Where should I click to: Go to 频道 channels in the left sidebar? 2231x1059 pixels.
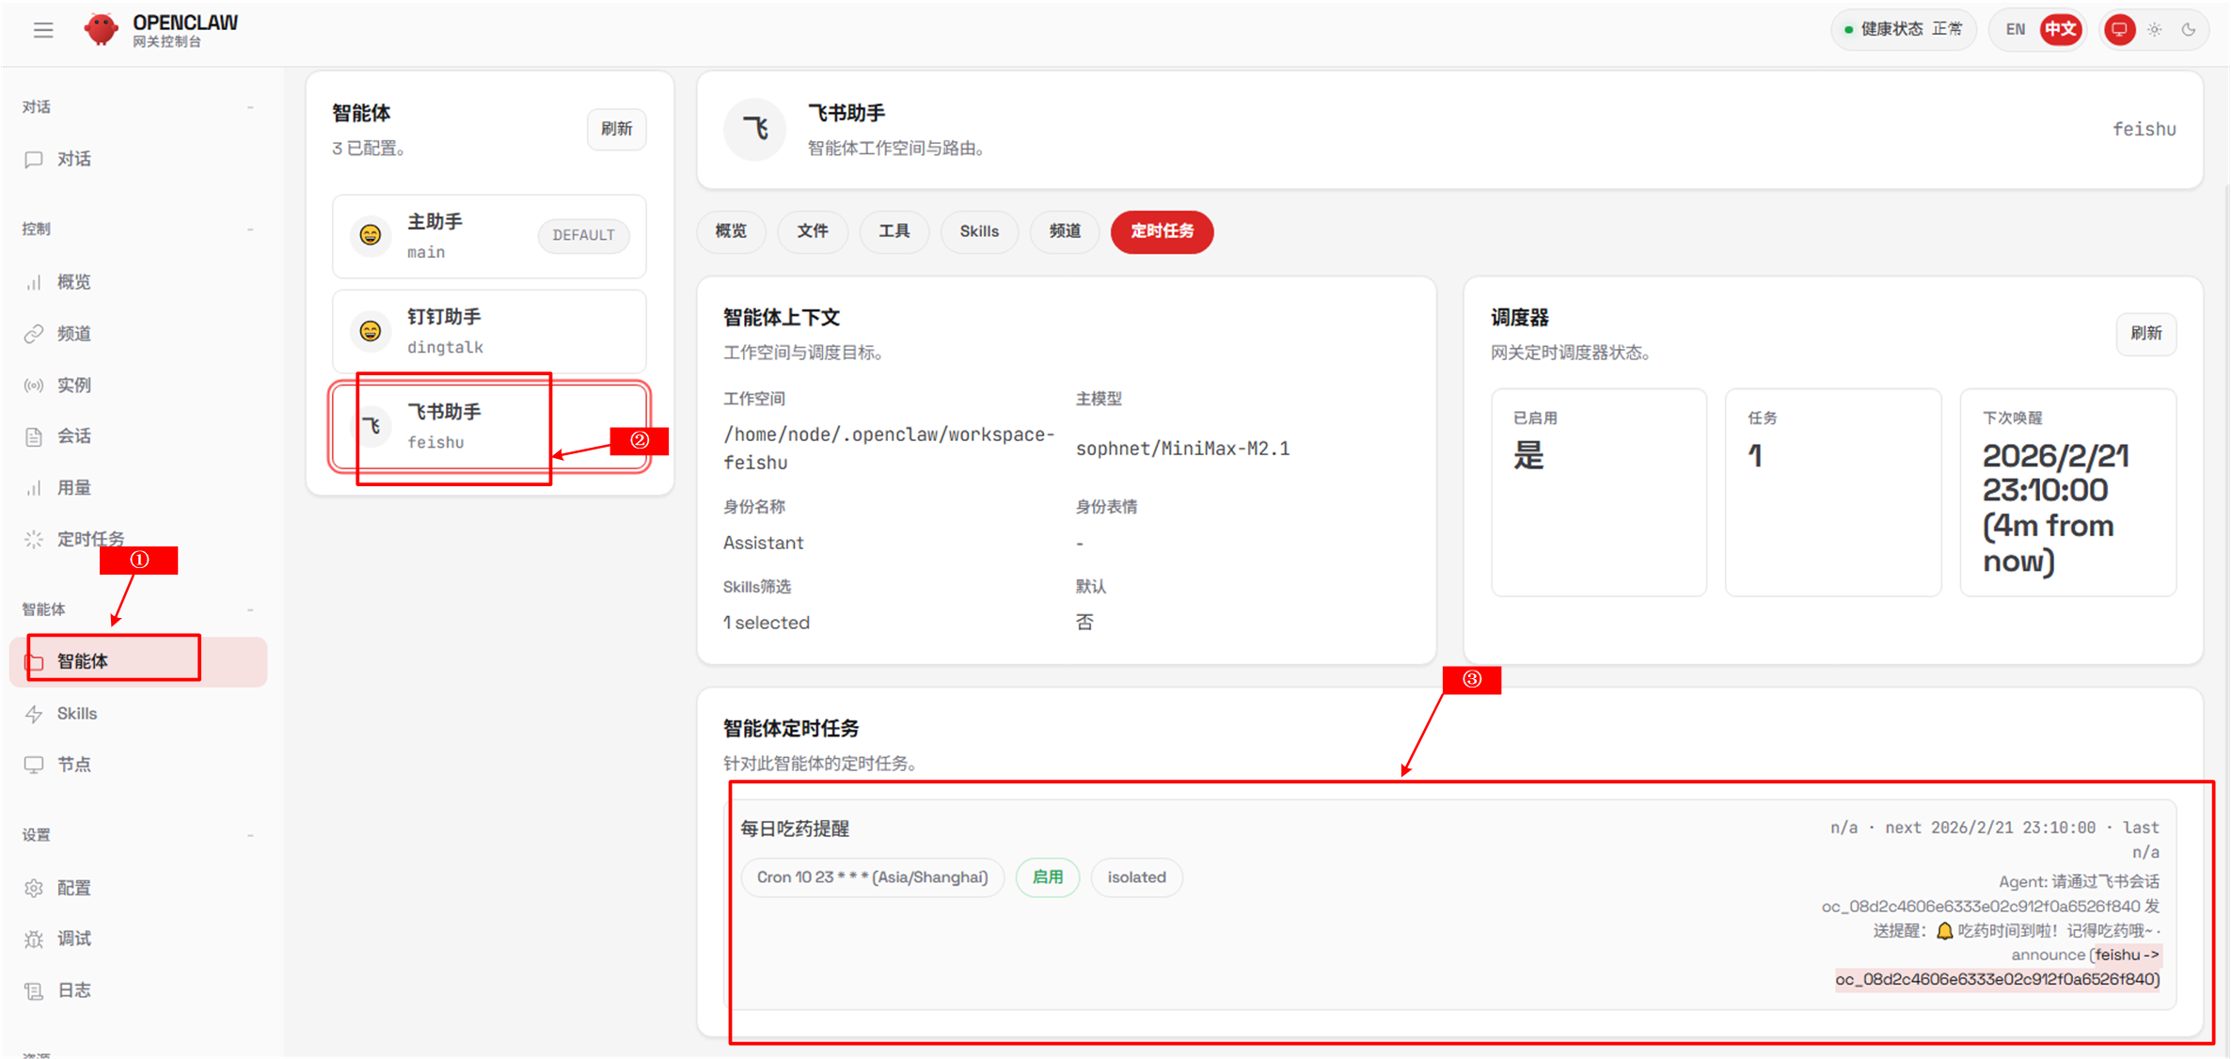pyautogui.click(x=138, y=334)
